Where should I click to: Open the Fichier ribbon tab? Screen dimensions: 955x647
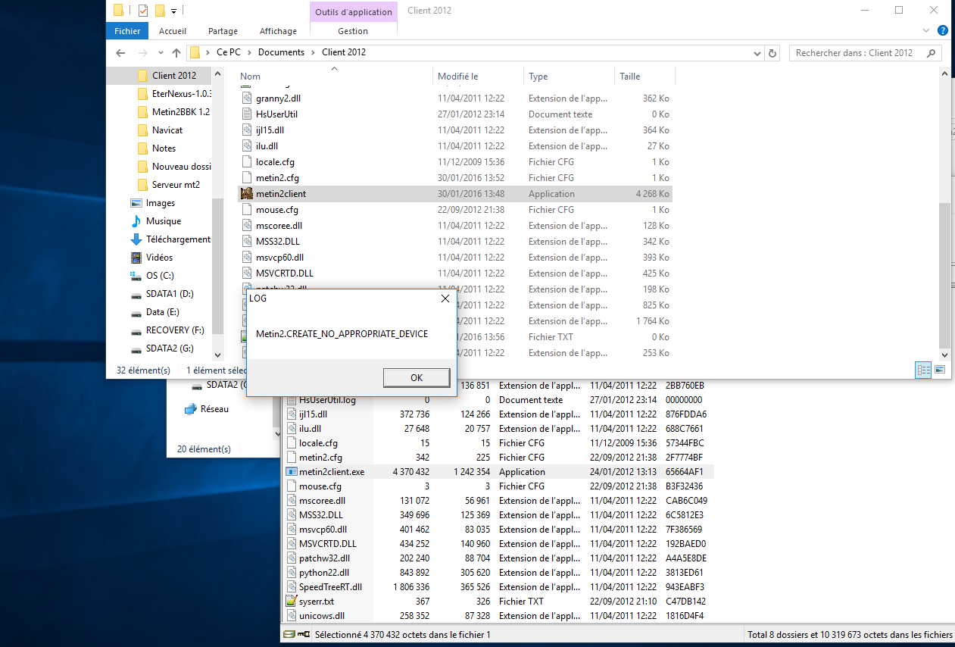tap(127, 31)
